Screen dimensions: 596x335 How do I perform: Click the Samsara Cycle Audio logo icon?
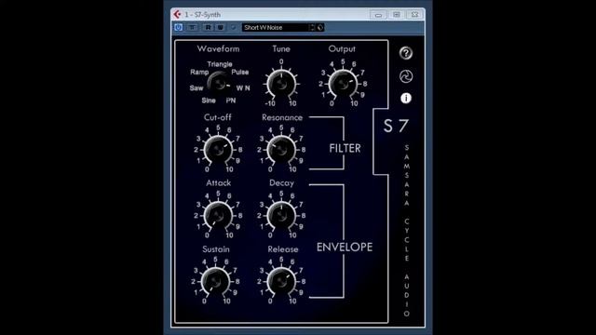[x=406, y=76]
